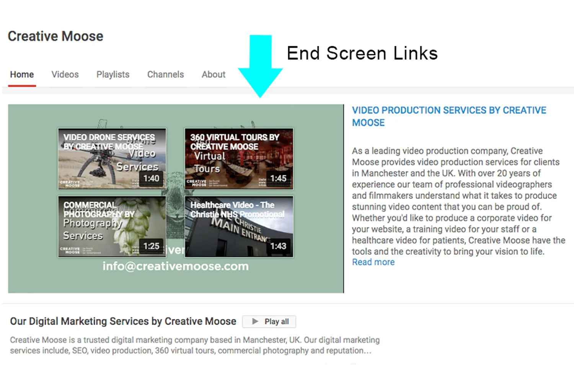Screen dimensions: 574x383
Task: Open Video Production Services by Creative Moose link
Action: click(449, 116)
